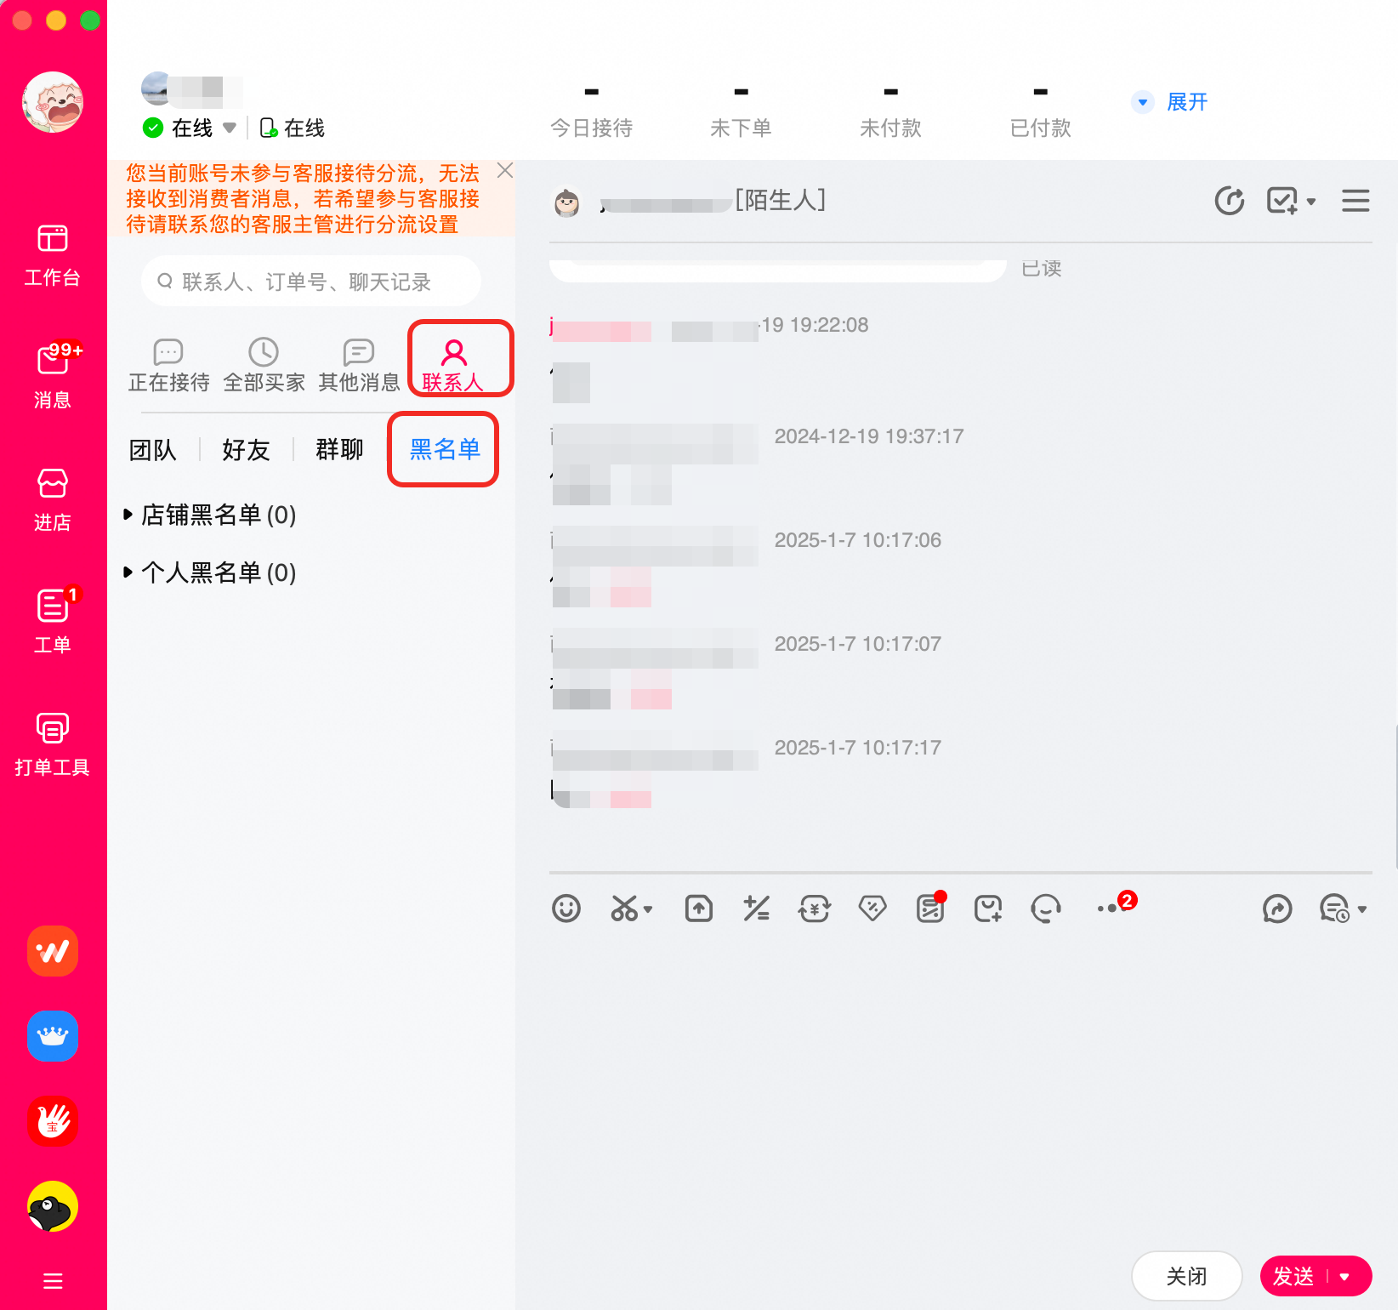Screen dimensions: 1398x1310
Task: Click the notes icon with red dot
Action: point(931,908)
